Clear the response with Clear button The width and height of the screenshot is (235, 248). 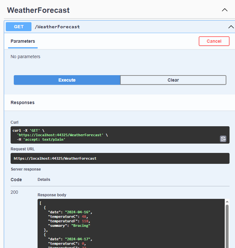pyautogui.click(x=173, y=80)
